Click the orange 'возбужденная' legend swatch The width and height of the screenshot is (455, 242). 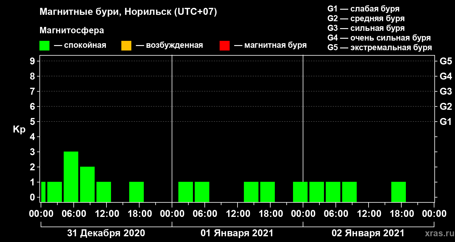pos(126,46)
